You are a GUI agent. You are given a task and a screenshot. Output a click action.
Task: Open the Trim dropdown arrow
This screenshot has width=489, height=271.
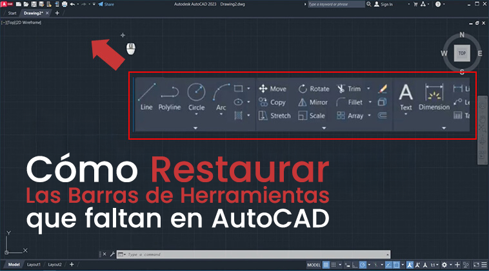368,89
